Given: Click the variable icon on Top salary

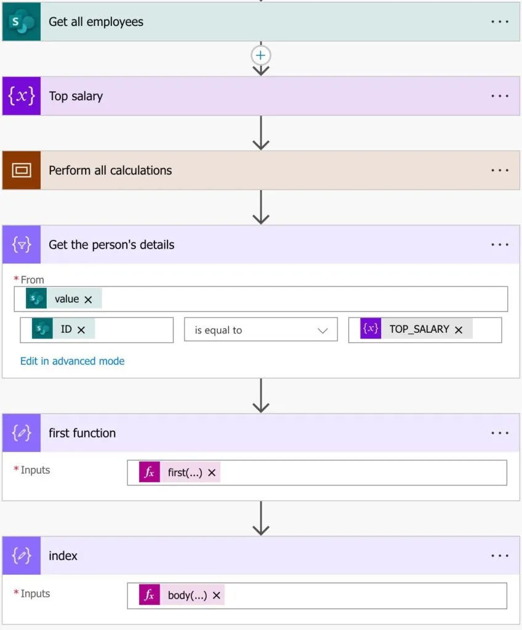Looking at the screenshot, I should tap(22, 96).
